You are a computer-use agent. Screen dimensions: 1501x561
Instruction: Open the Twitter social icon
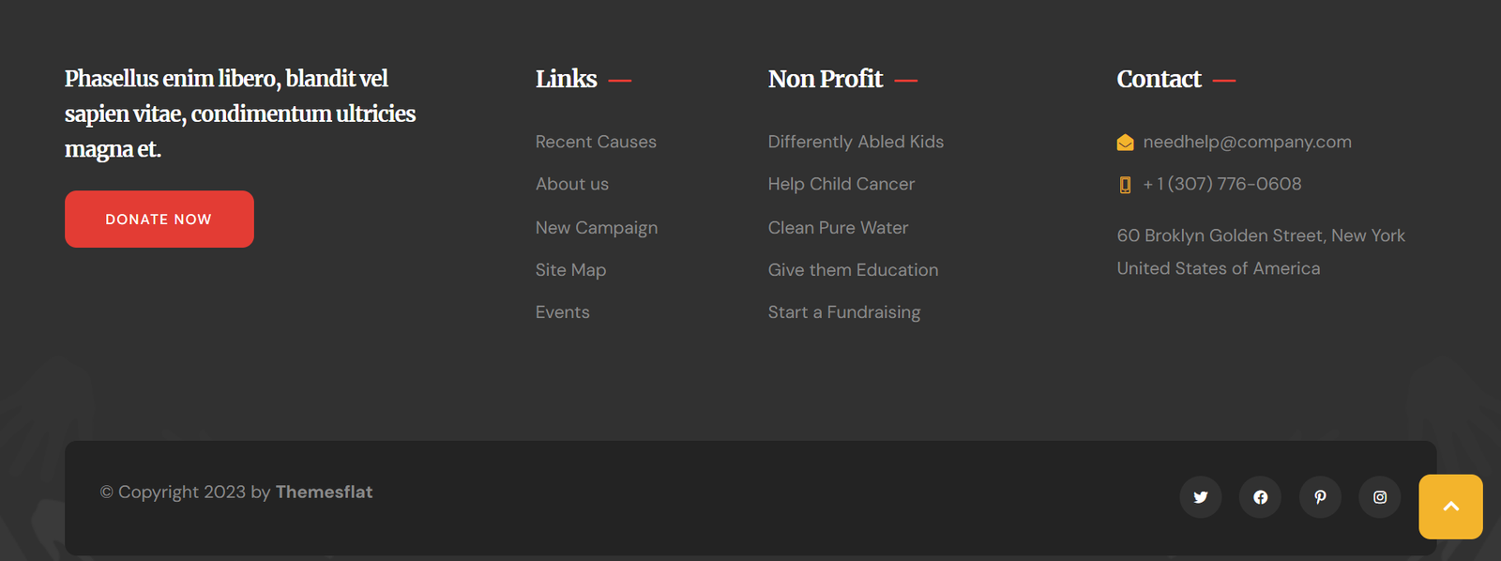pos(1200,497)
